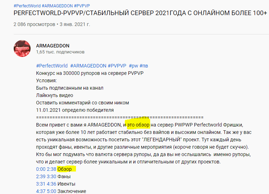Jump to timestamp 4:36

tap(51, 184)
